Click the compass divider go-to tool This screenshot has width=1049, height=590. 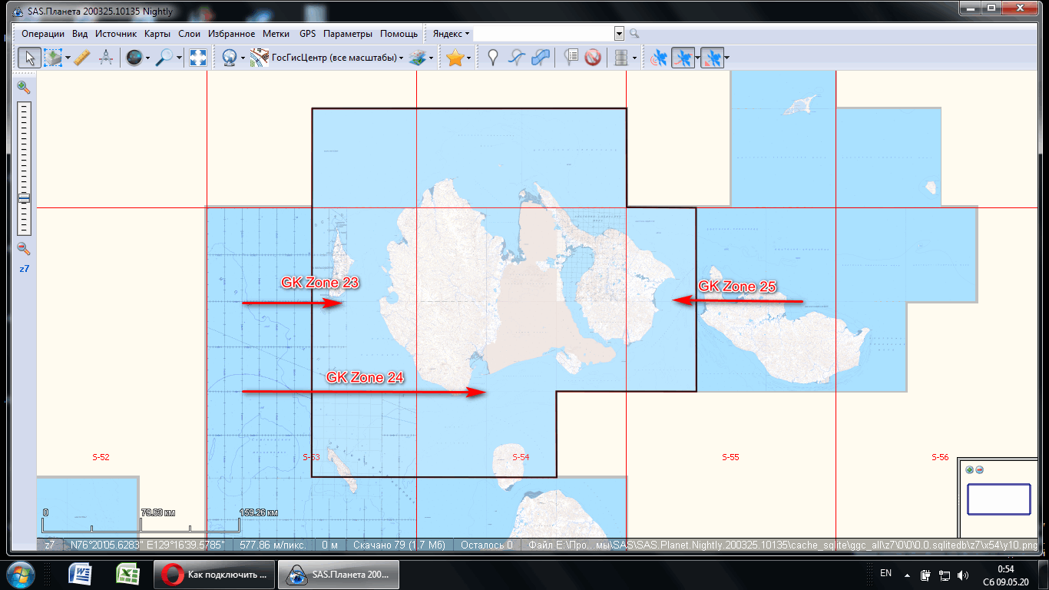[106, 58]
